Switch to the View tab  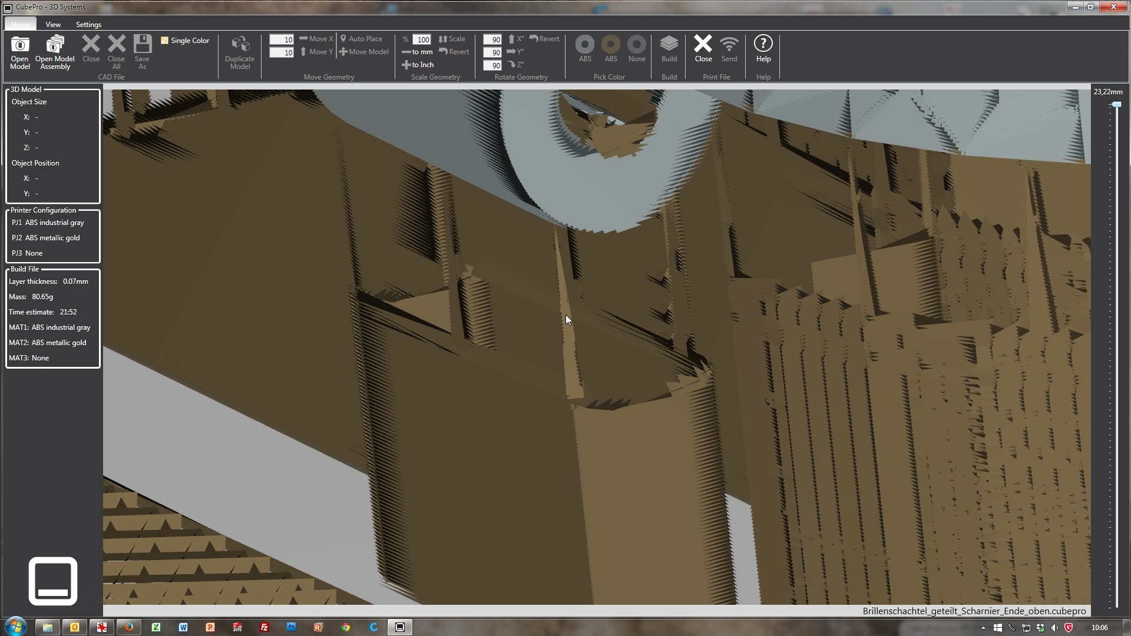tap(53, 25)
